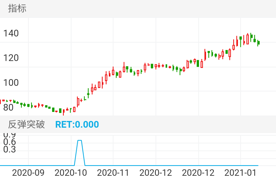Click the vertical gridline above the 2021-01 label
Viewport: 276px width, 183px height.
coord(241,78)
